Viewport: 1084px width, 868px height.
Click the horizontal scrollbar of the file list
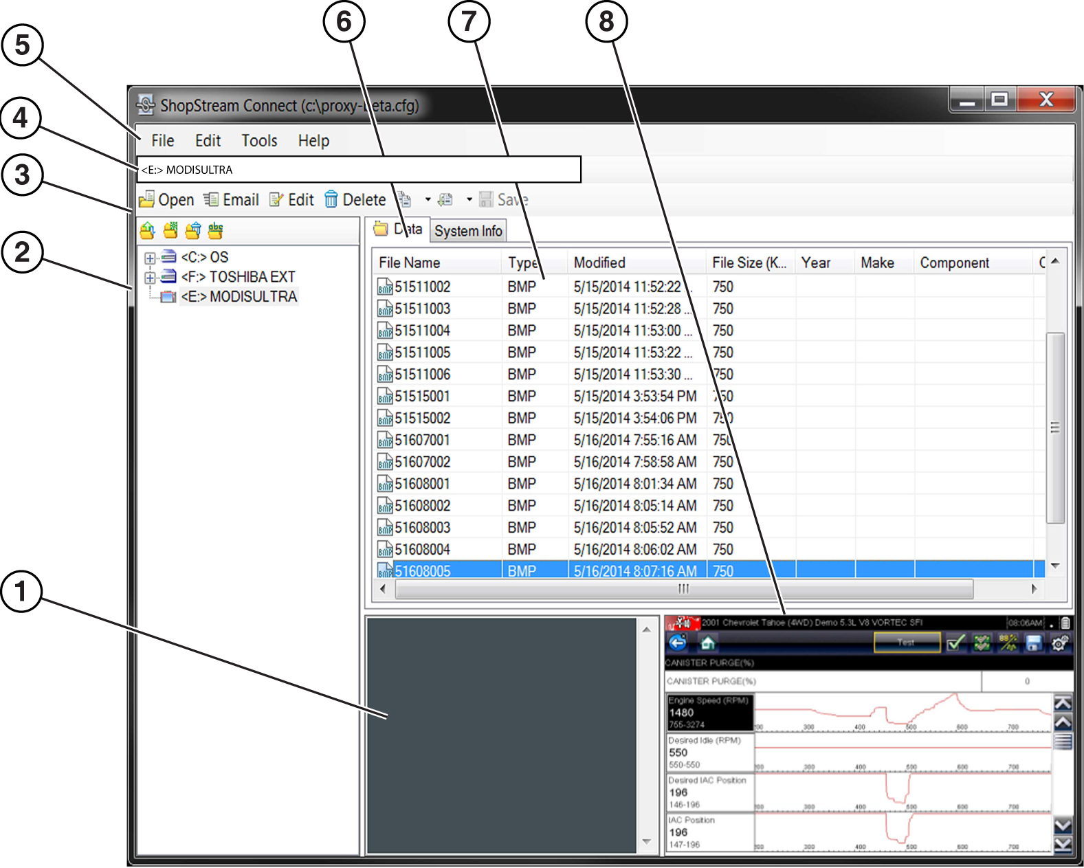683,589
